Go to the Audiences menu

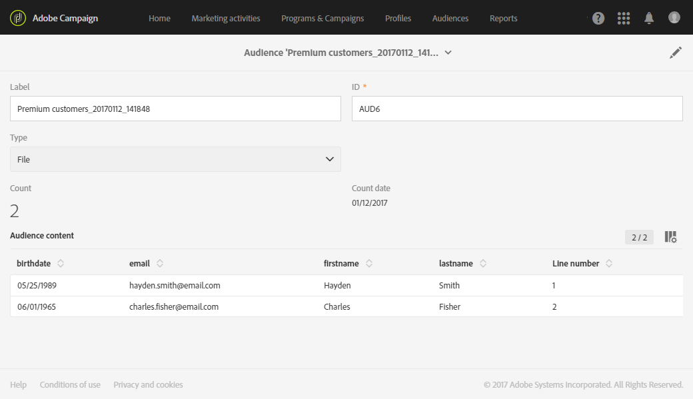pos(450,18)
